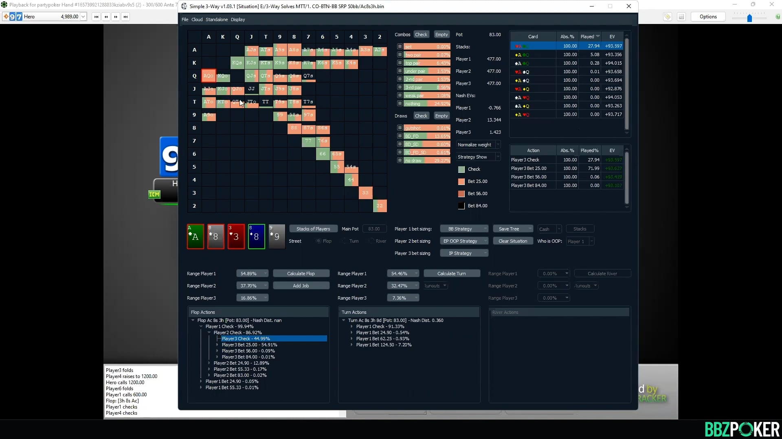Click the green help icon at top right

point(778,17)
